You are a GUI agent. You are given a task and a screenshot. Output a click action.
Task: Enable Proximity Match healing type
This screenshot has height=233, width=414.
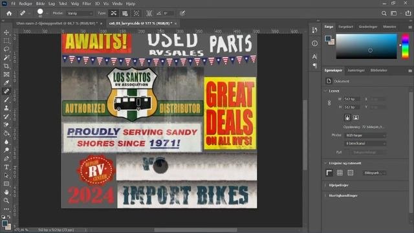coord(136,13)
